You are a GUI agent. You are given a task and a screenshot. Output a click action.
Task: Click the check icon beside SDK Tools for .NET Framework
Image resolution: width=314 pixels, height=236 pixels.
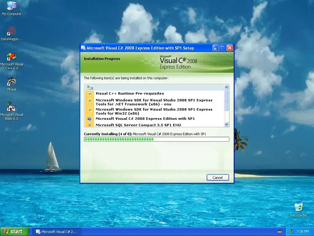[90, 100]
